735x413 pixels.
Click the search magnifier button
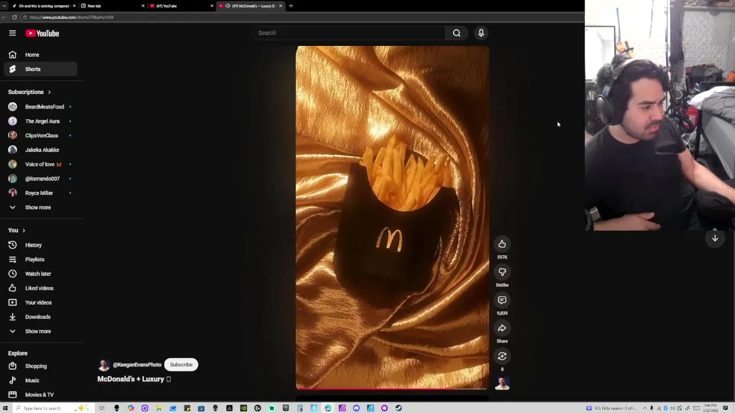[457, 33]
